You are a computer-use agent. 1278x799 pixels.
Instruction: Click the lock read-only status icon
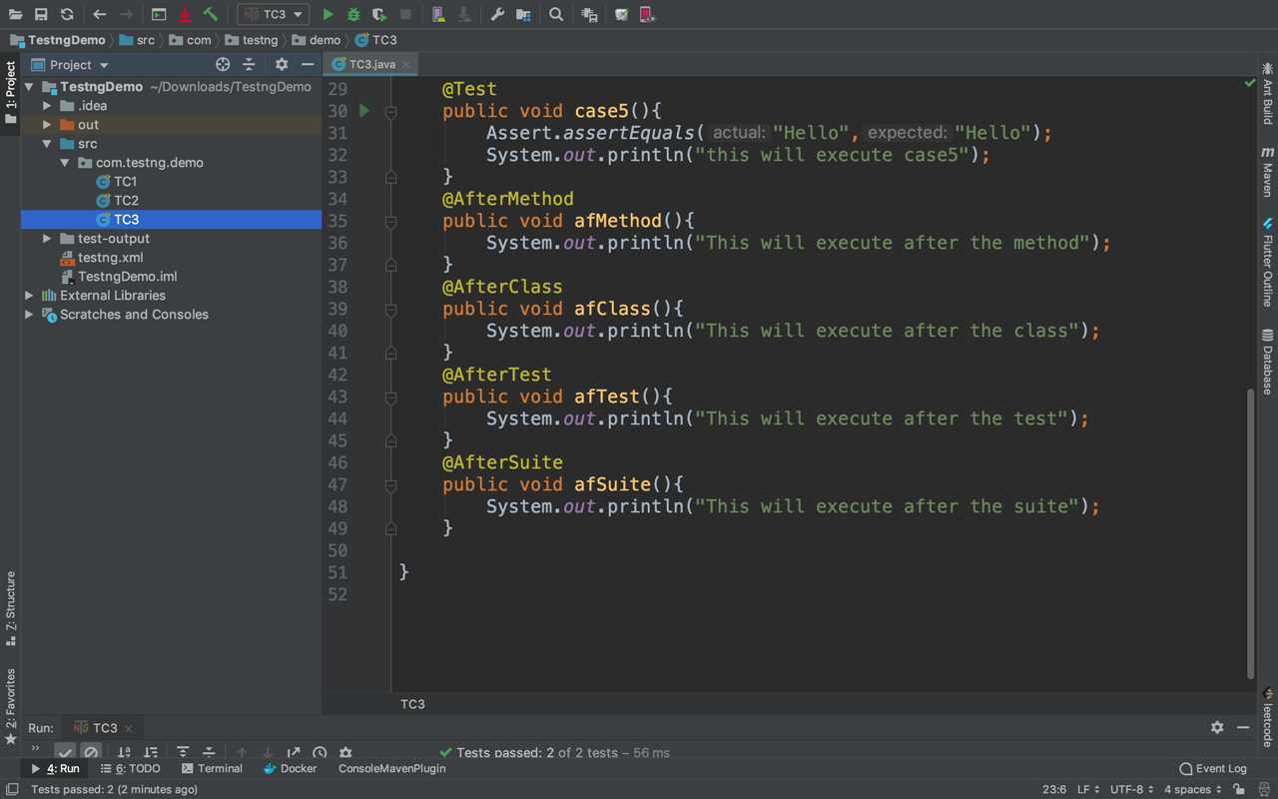1238,789
